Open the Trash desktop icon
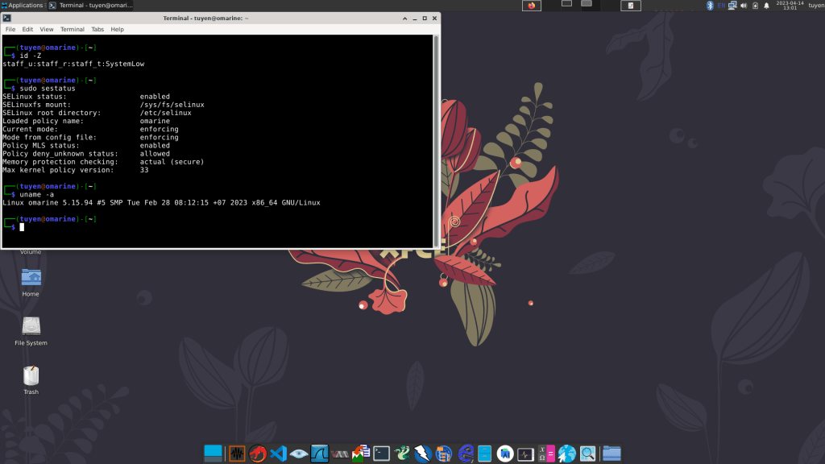Image resolution: width=825 pixels, height=464 pixels. point(31,376)
